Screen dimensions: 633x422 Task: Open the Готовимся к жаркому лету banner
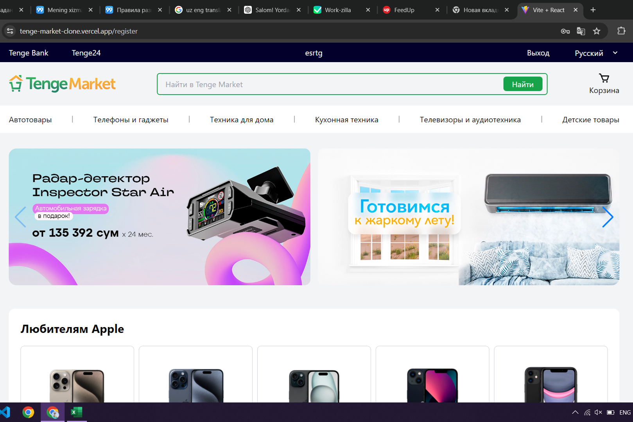coord(469,217)
